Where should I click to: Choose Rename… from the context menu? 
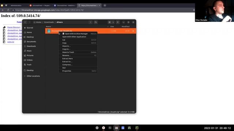(78, 55)
